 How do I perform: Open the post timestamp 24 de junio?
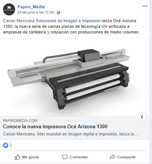(35, 12)
